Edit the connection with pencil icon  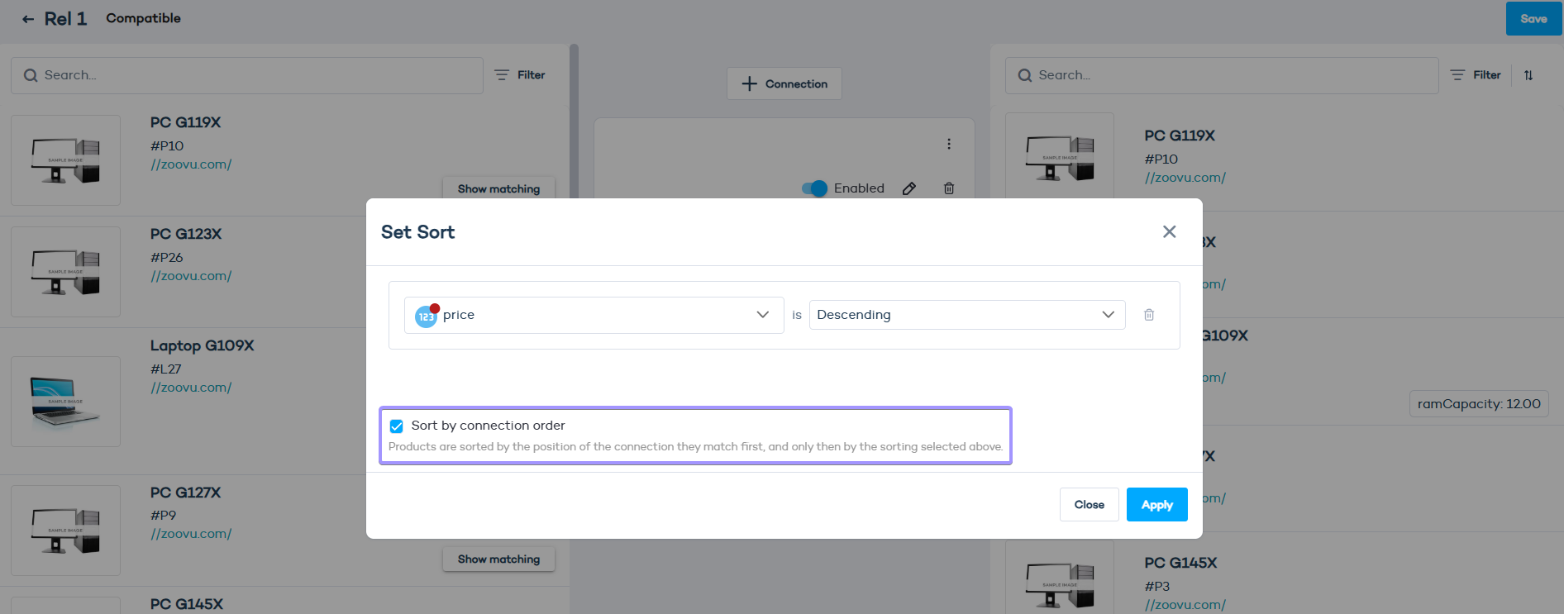pyautogui.click(x=909, y=188)
